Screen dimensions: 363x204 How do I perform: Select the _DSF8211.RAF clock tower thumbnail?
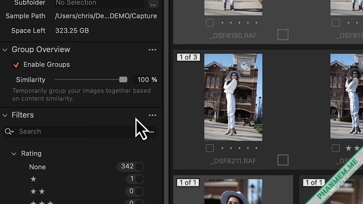233,97
